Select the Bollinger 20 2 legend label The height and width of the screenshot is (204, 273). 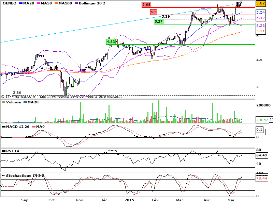(x=92, y=3)
